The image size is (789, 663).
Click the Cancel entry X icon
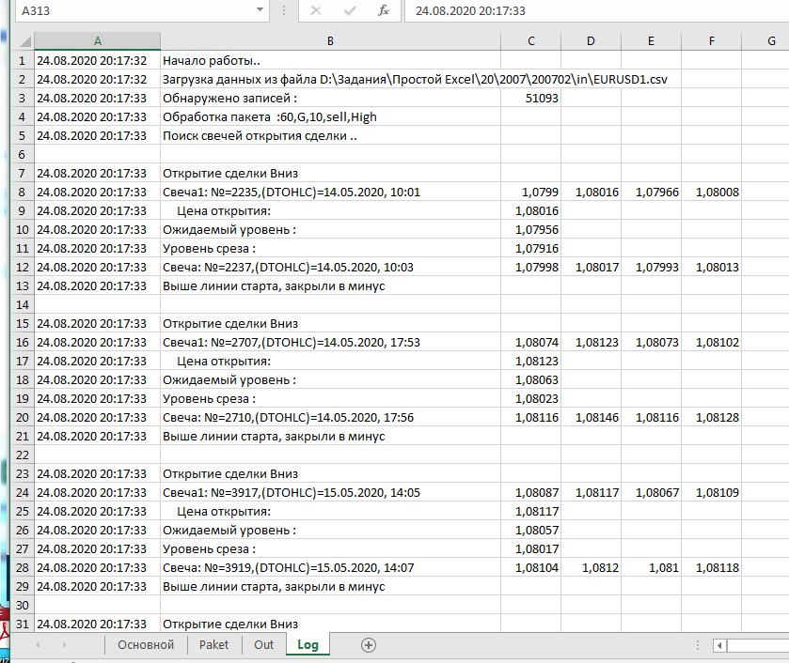[x=315, y=10]
